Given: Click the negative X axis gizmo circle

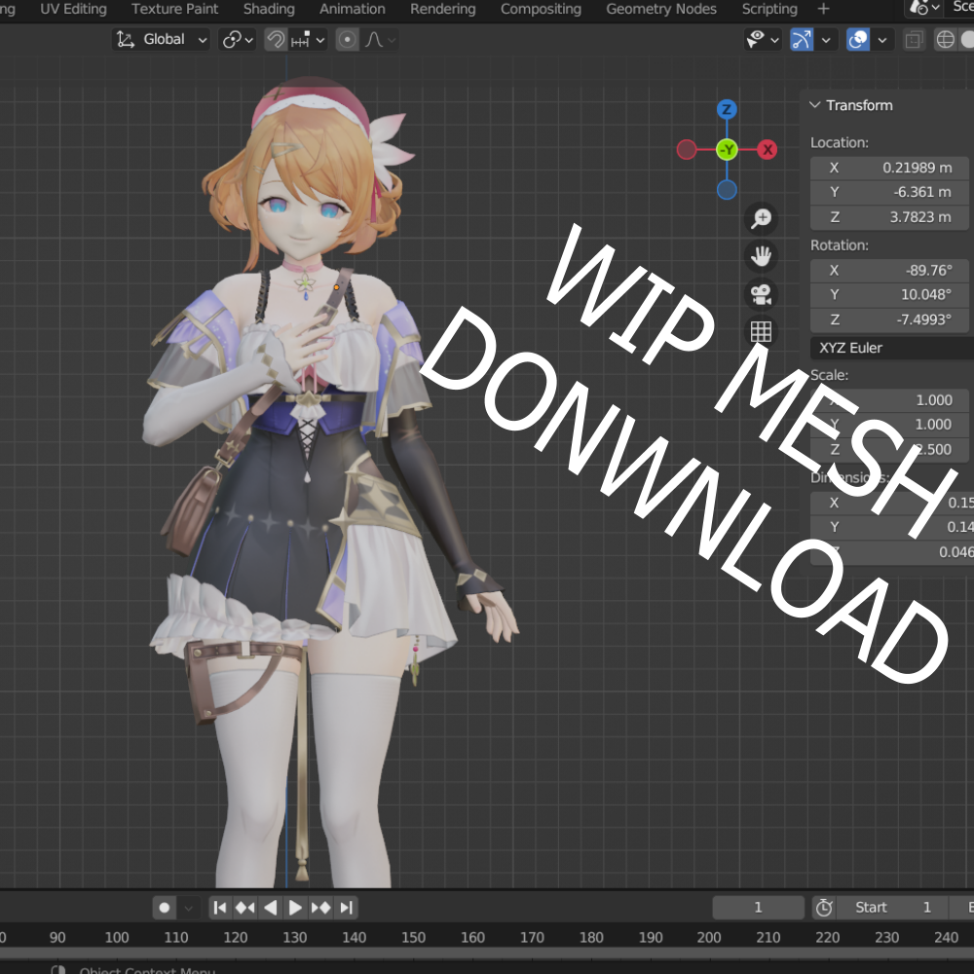Looking at the screenshot, I should click(x=687, y=150).
